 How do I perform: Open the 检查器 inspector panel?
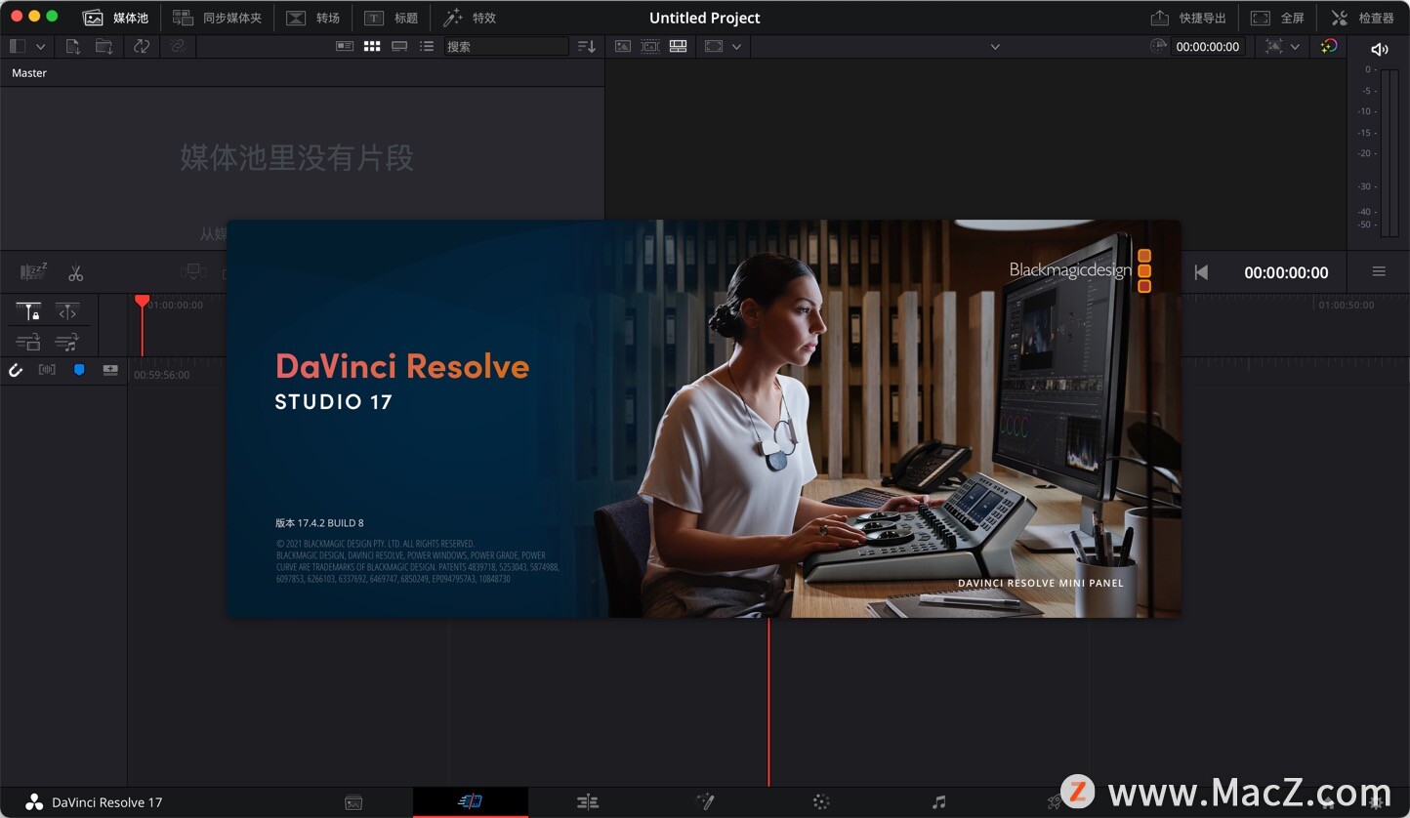click(x=1362, y=18)
